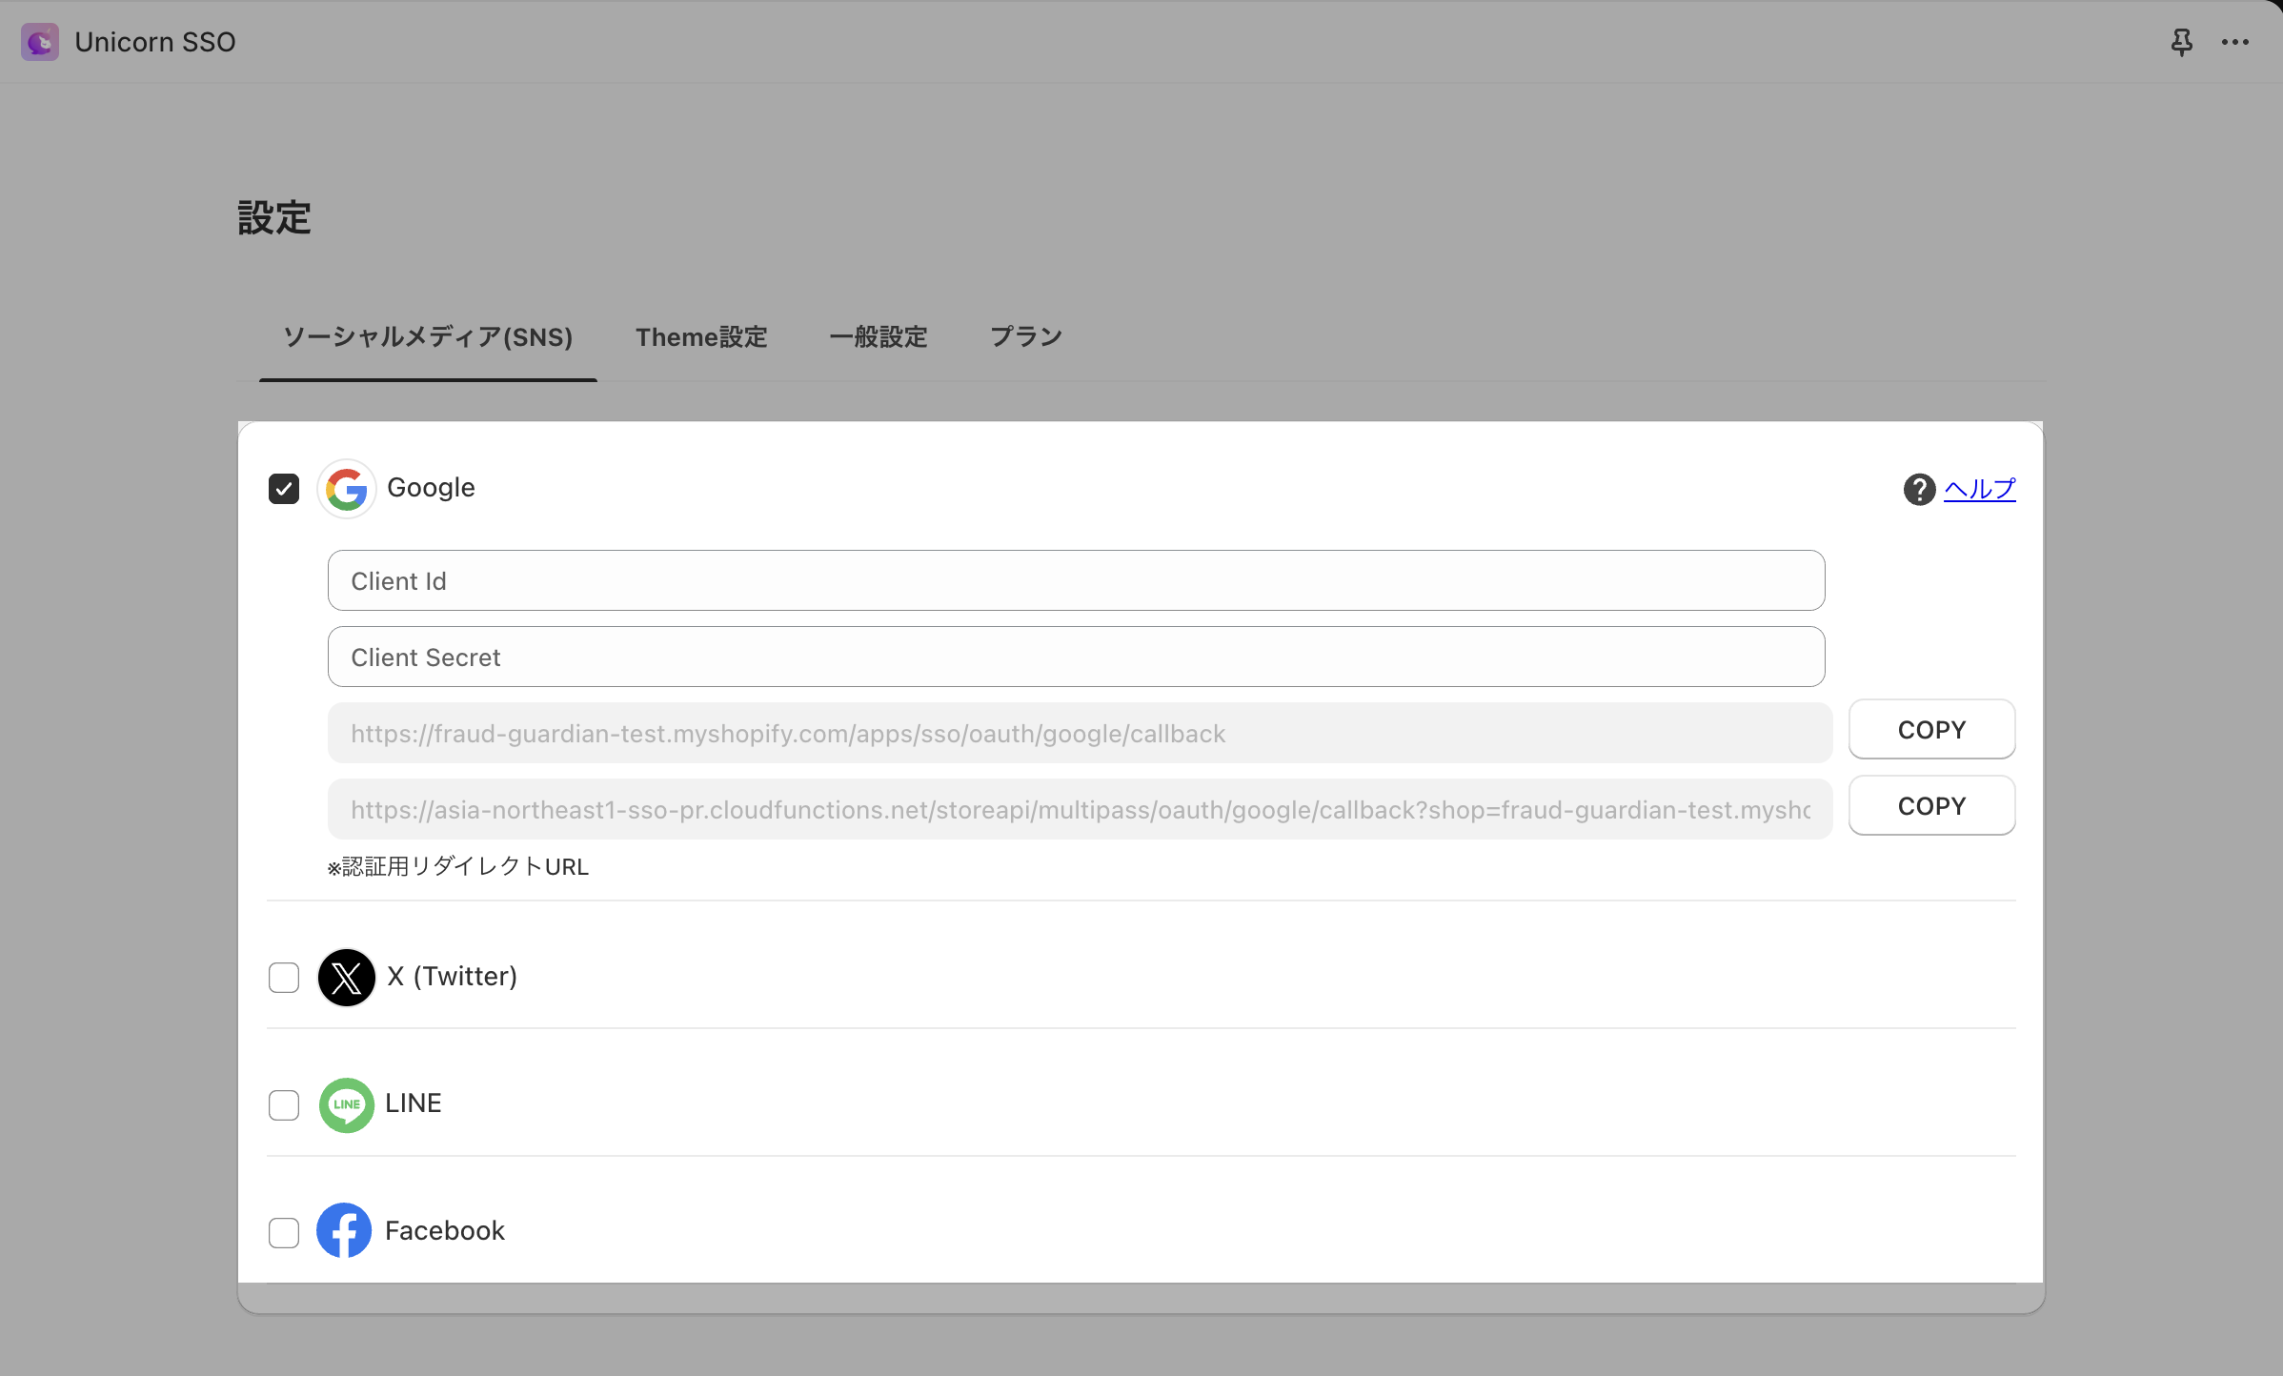Enable the X (Twitter) checkbox
This screenshot has width=2283, height=1376.
tap(284, 978)
